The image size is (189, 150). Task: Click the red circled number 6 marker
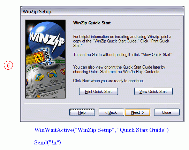[8, 65]
